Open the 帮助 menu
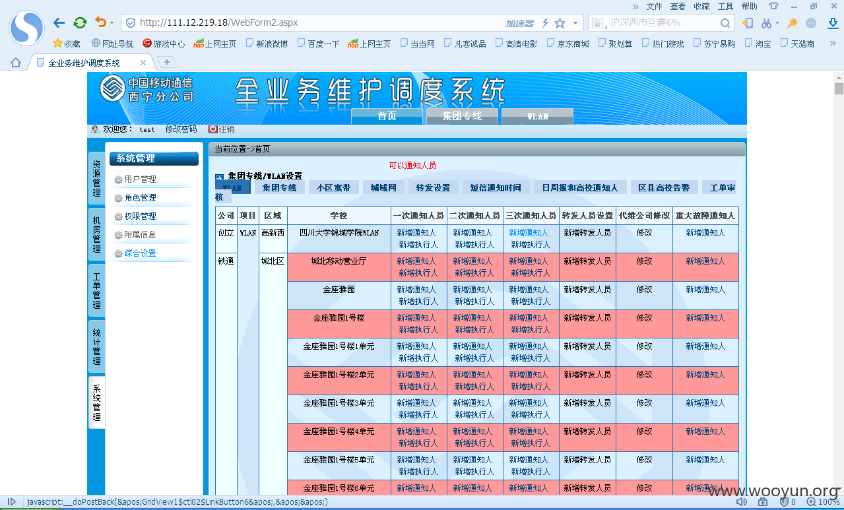The width and height of the screenshot is (844, 510). 749,6
